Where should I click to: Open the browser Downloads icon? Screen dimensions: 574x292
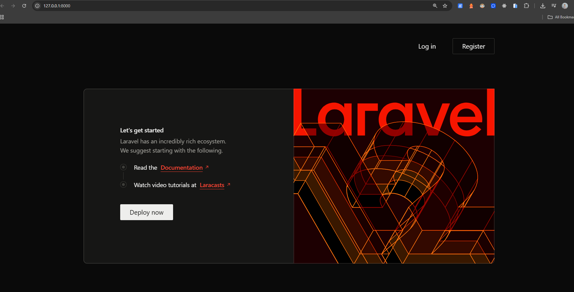pos(543,6)
